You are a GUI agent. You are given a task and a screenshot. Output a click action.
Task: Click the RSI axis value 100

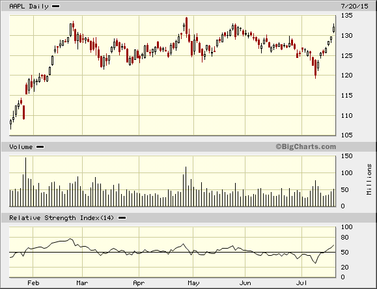pyautogui.click(x=346, y=227)
